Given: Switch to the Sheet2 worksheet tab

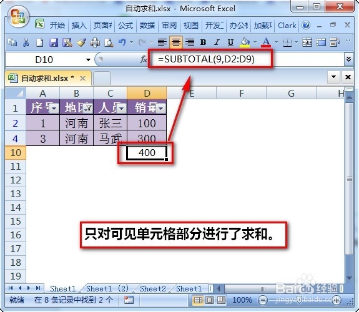Looking at the screenshot, I should click(x=153, y=289).
